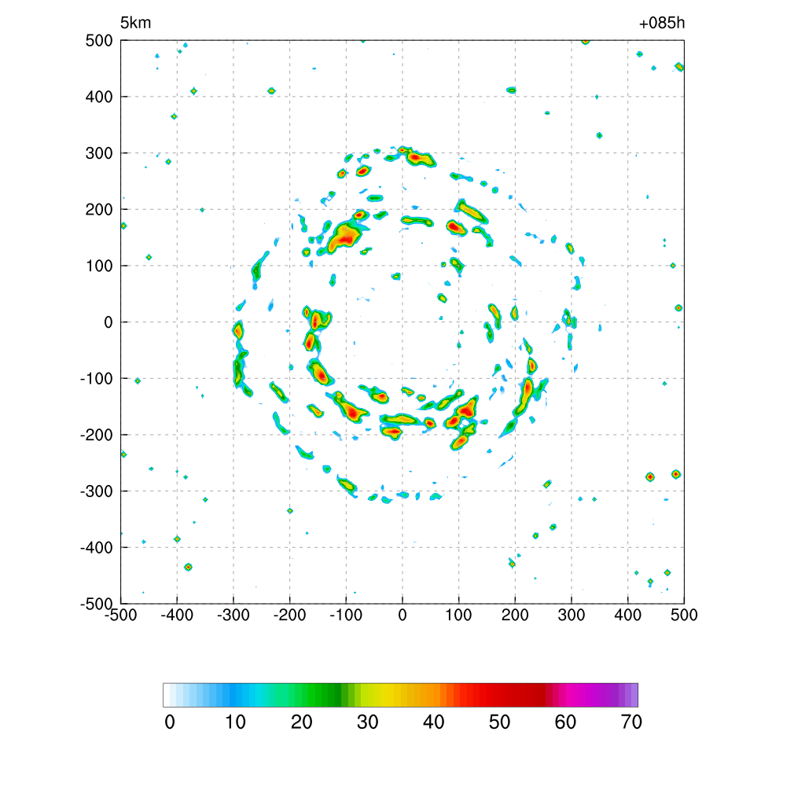
Task: Pick the colorbar label 20
Action: point(301,722)
